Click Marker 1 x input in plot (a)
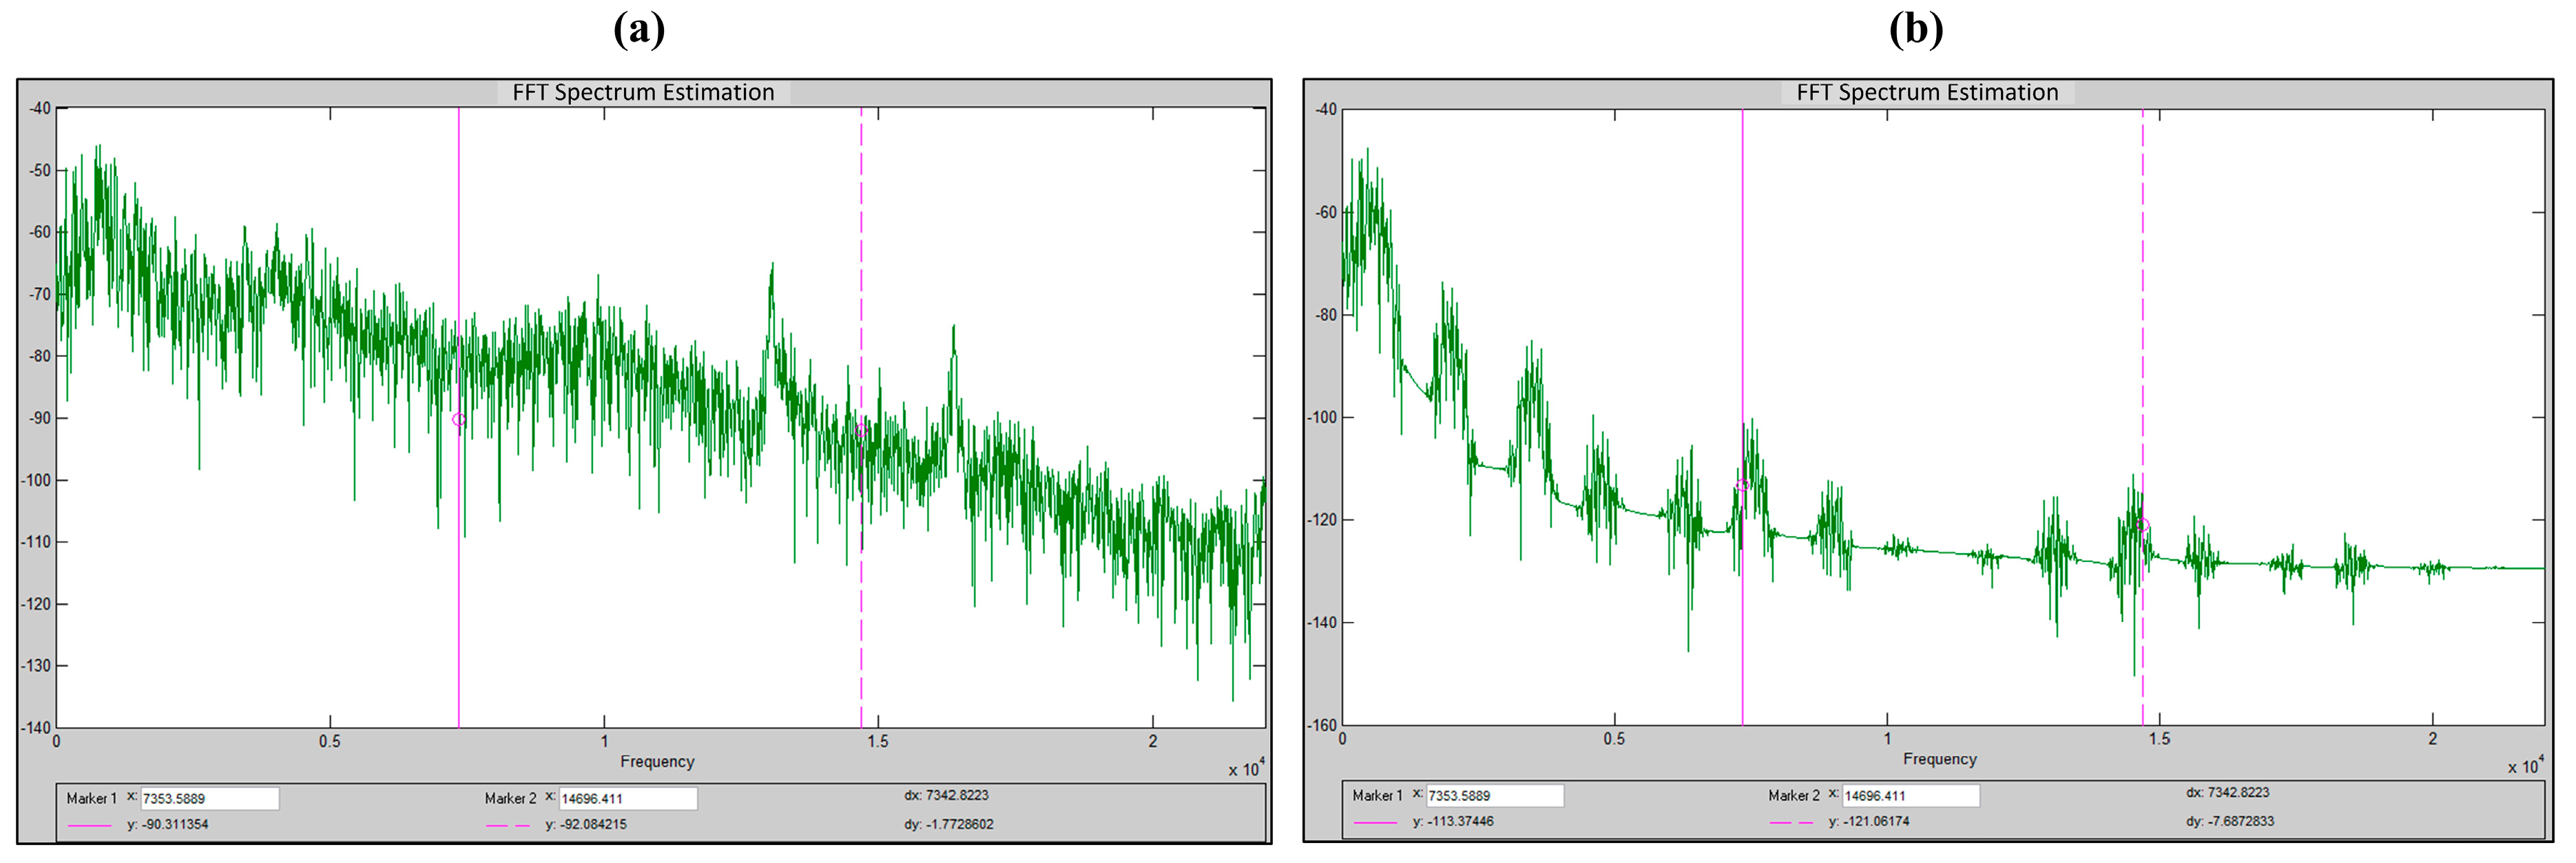 click(209, 798)
